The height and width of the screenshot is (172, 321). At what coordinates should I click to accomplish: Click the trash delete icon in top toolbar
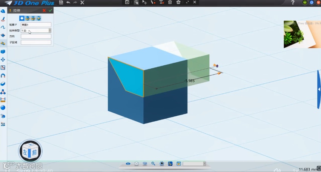tap(170, 2)
